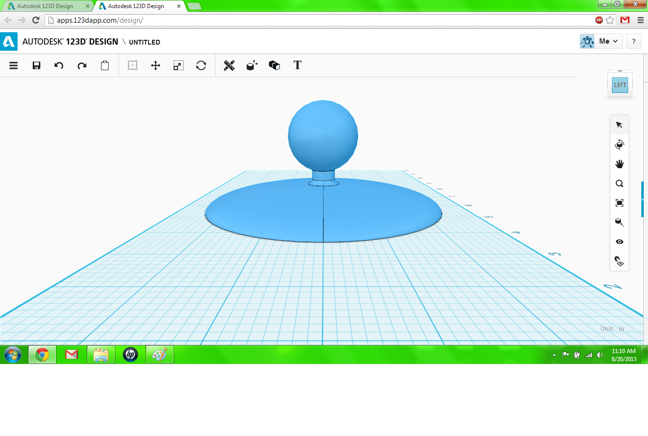Open the Windows Start menu
The height and width of the screenshot is (436, 648).
(x=13, y=354)
